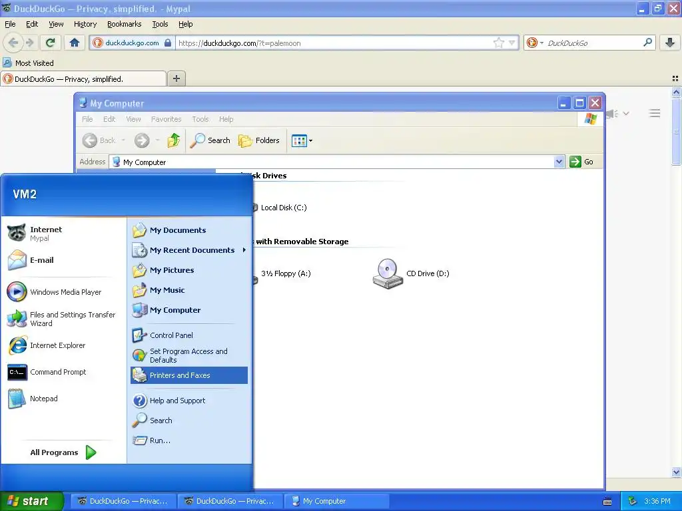The width and height of the screenshot is (682, 511).
Task: Select the DuckDuckGo browser tab
Action: click(x=83, y=79)
